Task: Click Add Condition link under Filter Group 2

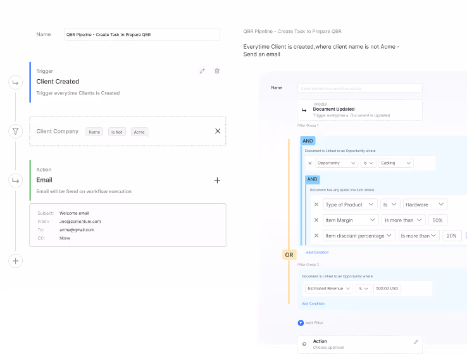Action: tap(313, 303)
